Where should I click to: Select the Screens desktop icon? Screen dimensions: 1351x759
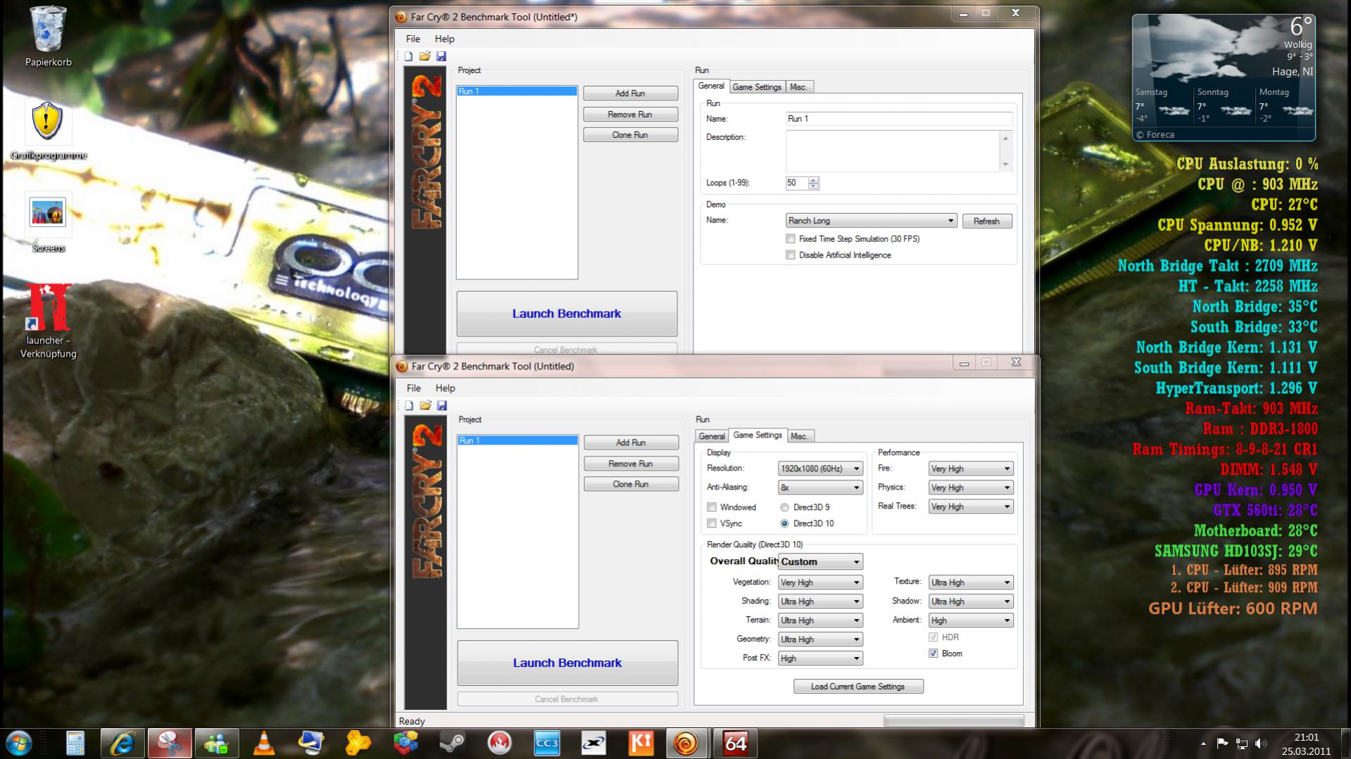click(x=49, y=222)
